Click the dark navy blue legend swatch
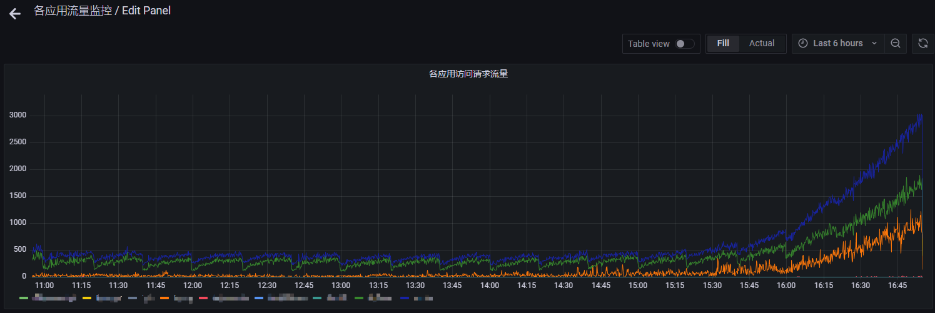 [x=403, y=298]
